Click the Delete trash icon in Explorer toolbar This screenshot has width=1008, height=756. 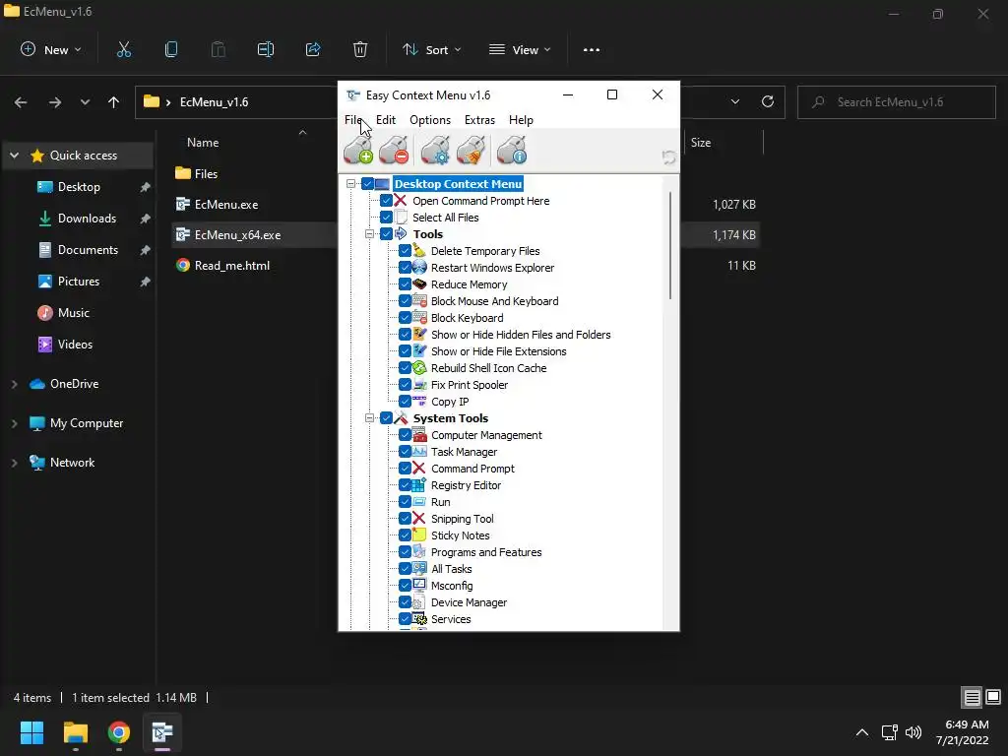[360, 49]
